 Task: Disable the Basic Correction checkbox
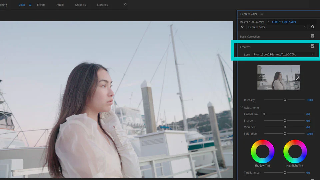pyautogui.click(x=312, y=36)
